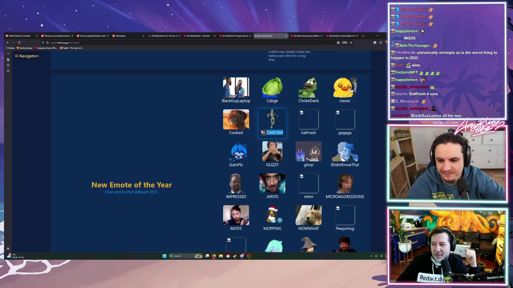Open the PoliceActivity YouTube tab
The height and width of the screenshot is (288, 513).
(200, 36)
